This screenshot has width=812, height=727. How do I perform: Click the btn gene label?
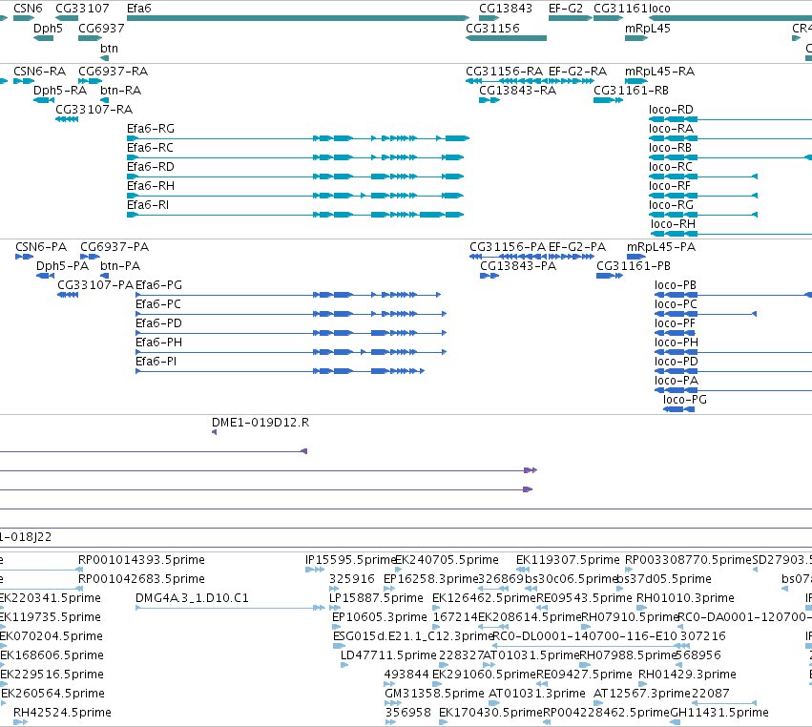click(110, 48)
